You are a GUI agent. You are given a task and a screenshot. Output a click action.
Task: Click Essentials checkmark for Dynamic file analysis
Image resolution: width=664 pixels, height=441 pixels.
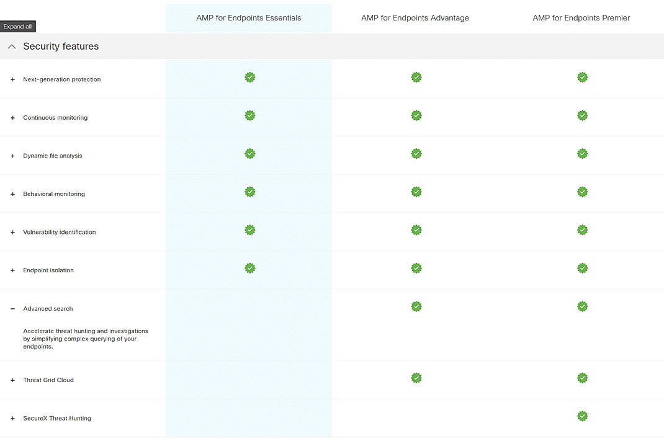(x=250, y=153)
